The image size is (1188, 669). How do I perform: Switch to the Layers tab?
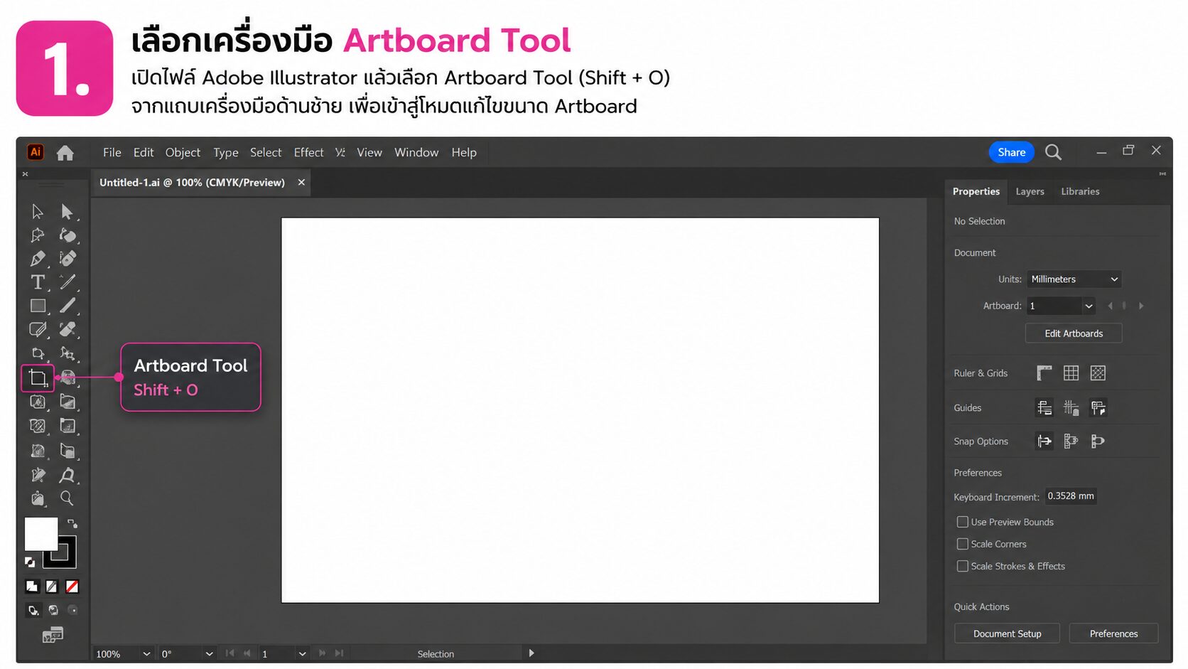[x=1030, y=191]
